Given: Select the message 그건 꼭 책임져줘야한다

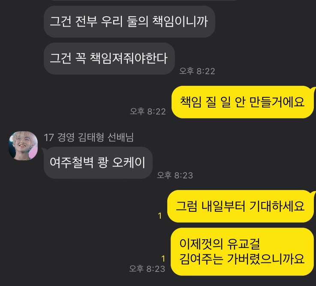Looking at the screenshot, I should click(109, 58).
